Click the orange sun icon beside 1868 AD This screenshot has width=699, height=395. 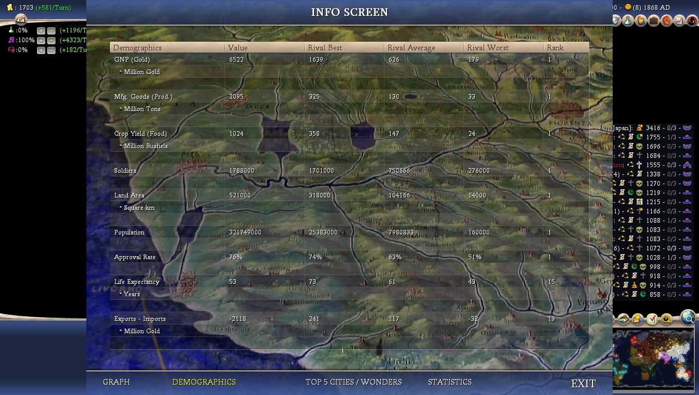628,7
